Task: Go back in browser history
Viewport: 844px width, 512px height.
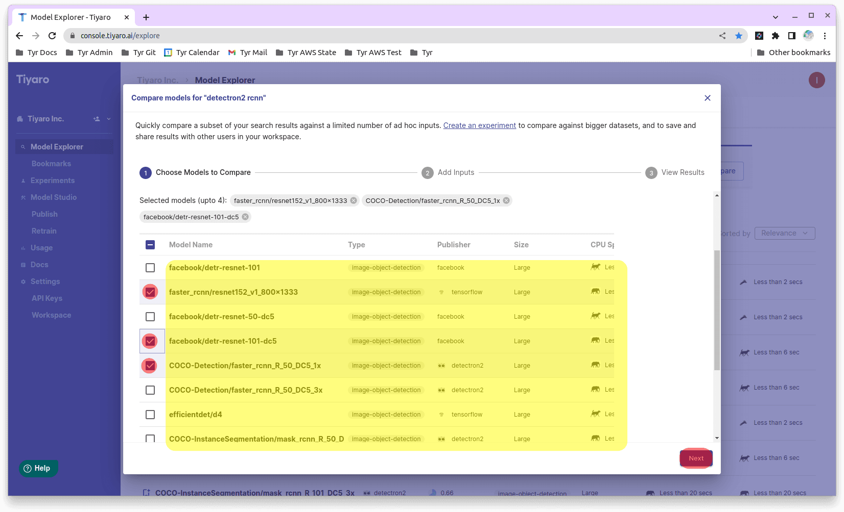Action: point(19,36)
